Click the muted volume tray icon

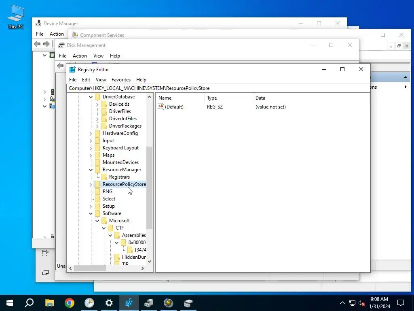(362, 303)
